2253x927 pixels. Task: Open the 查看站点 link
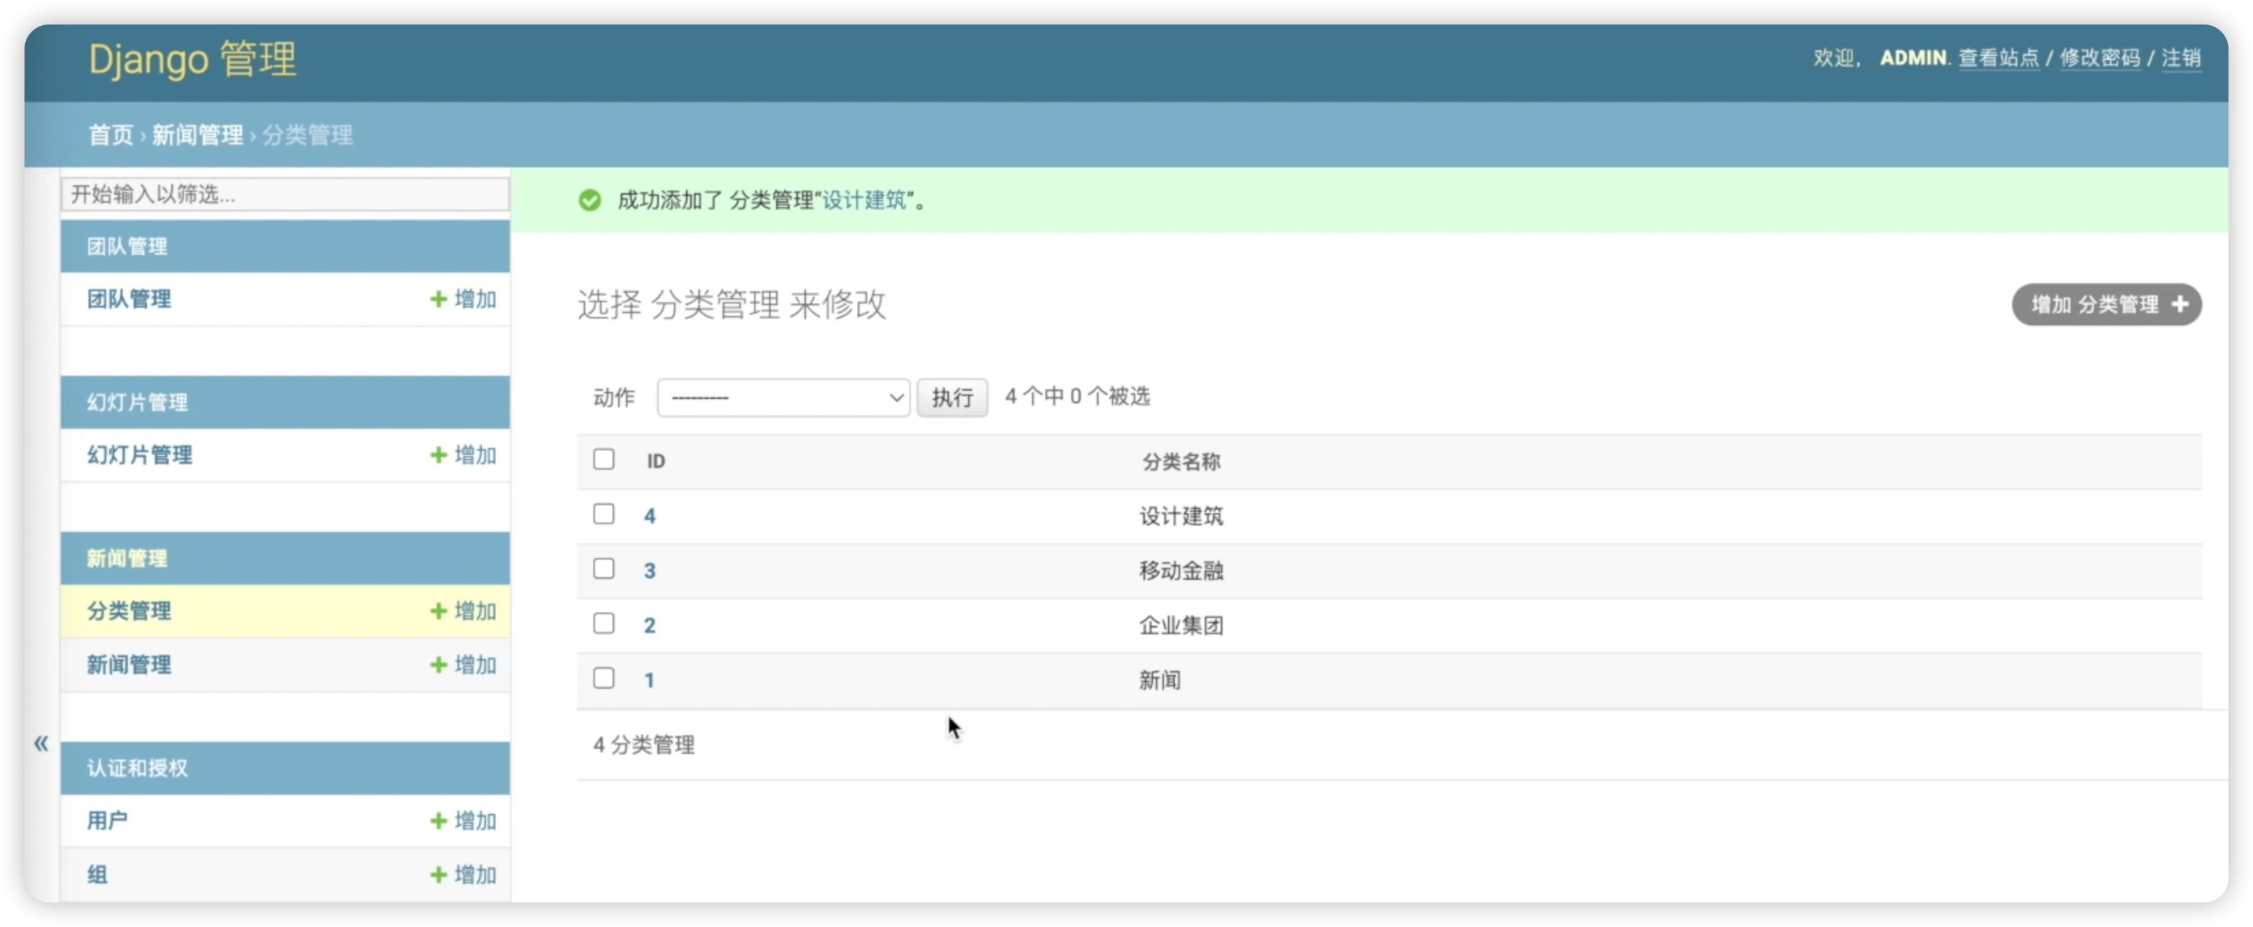(1998, 58)
